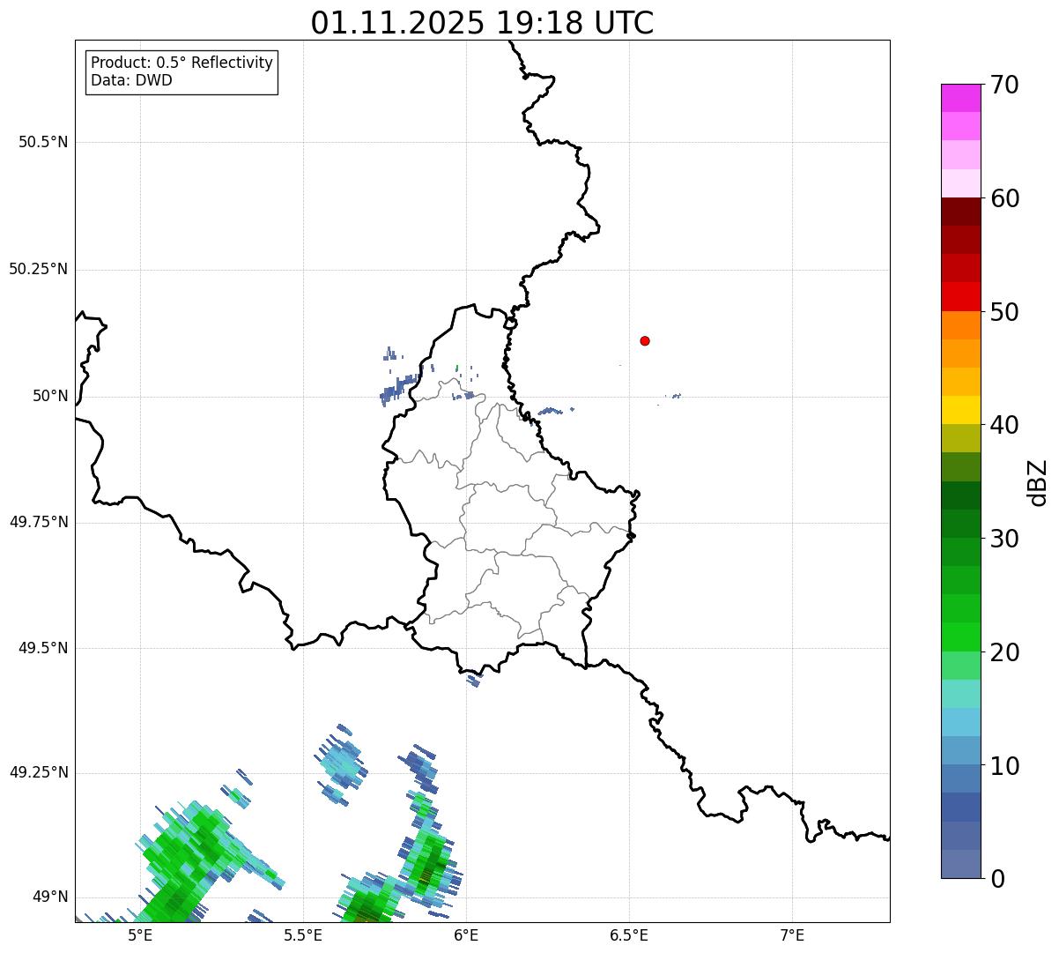Image resolution: width=1059 pixels, height=953 pixels.
Task: Click the colorbar value 50
Action: (1004, 312)
